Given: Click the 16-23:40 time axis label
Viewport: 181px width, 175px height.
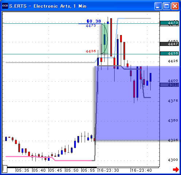Looking at the screenshot, I should click(x=142, y=170).
